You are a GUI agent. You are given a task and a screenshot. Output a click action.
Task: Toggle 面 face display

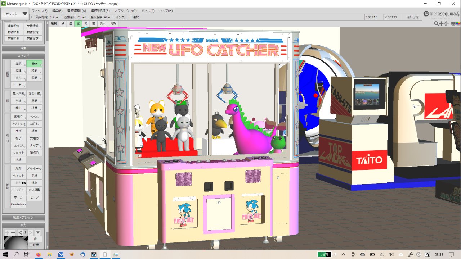pos(79,23)
